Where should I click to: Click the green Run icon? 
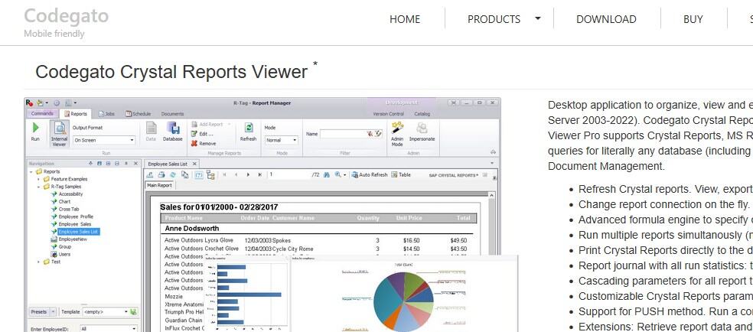[x=35, y=129]
